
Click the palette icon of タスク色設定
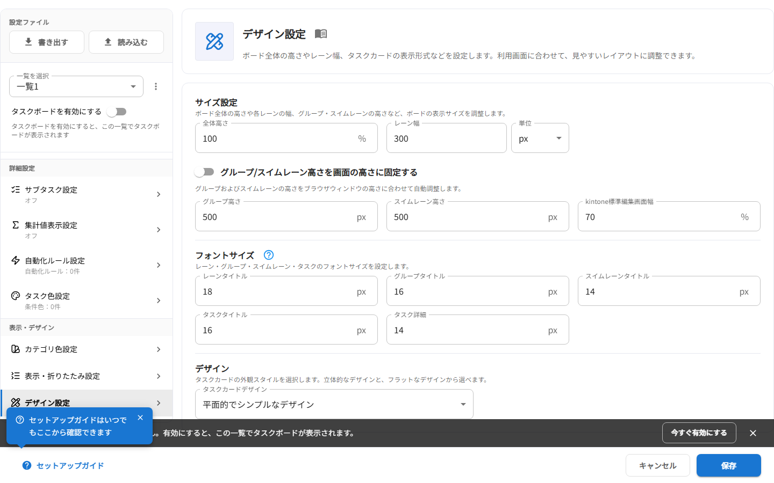(16, 296)
